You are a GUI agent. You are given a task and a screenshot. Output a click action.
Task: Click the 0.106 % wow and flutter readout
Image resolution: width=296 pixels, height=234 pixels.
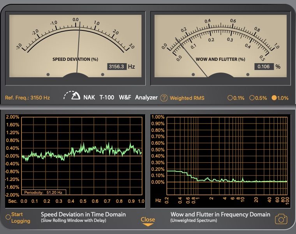264,67
